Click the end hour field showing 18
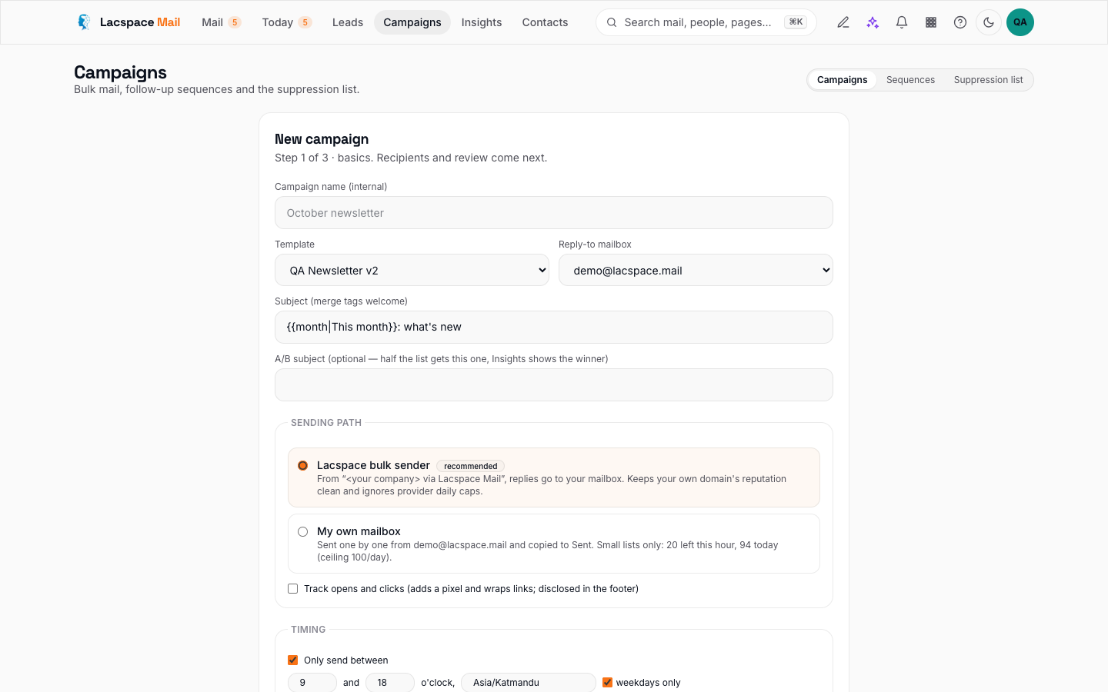Image resolution: width=1108 pixels, height=692 pixels. [x=390, y=682]
